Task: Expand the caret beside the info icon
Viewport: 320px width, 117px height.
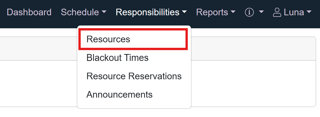Action: click(261, 12)
